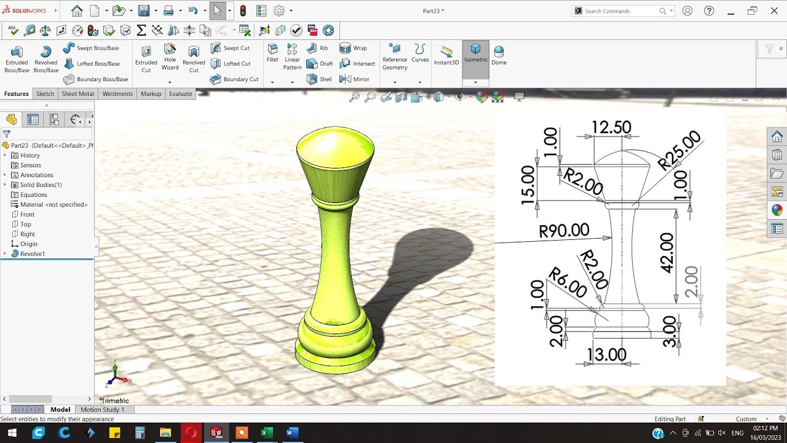The width and height of the screenshot is (787, 443).
Task: Select the Dome tool
Action: (499, 55)
